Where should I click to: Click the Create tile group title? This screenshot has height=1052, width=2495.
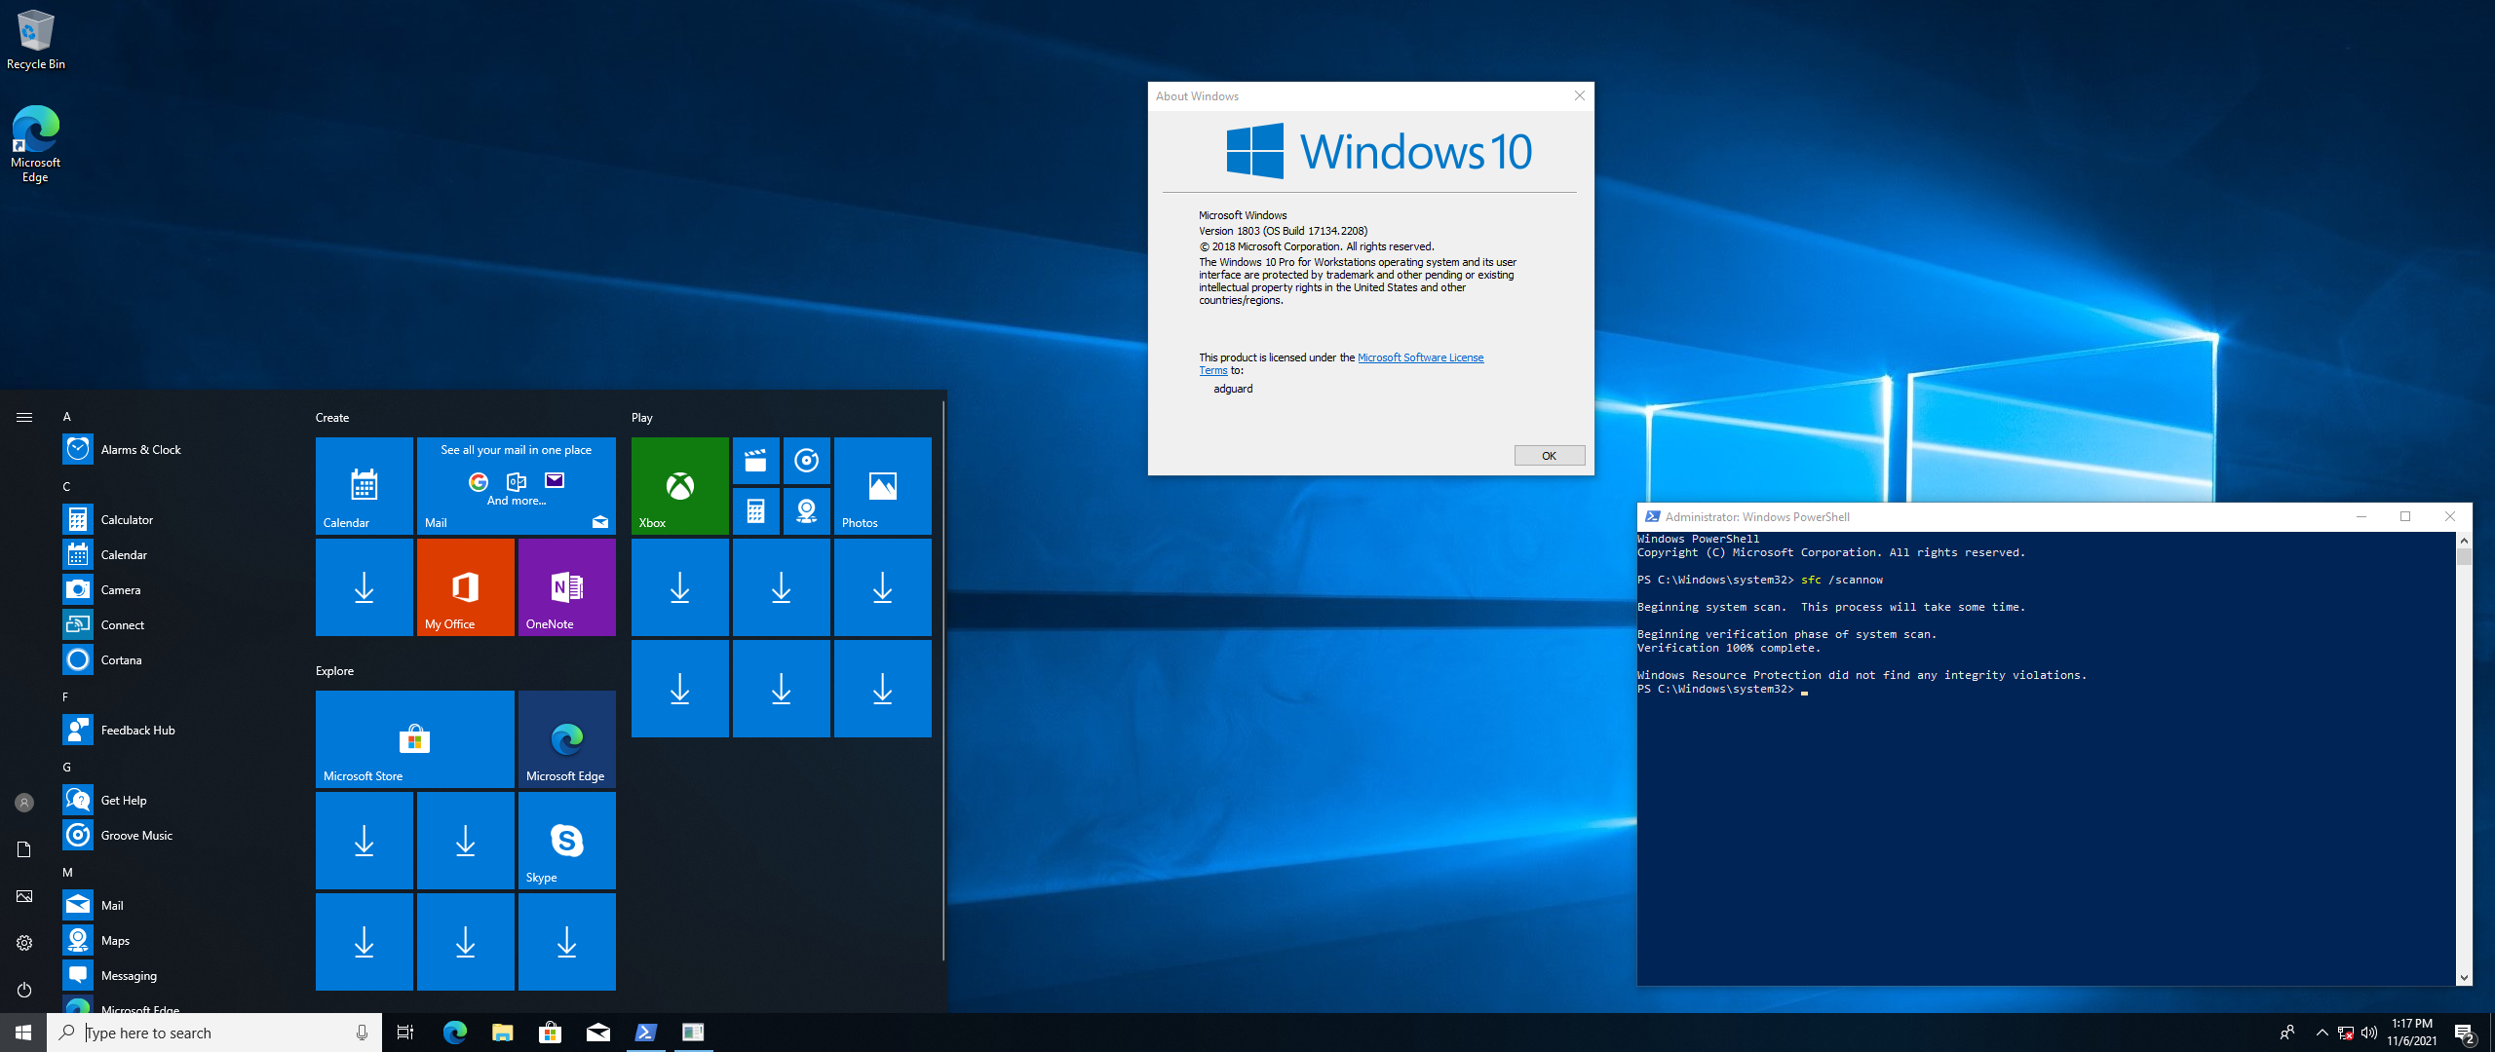(x=332, y=417)
